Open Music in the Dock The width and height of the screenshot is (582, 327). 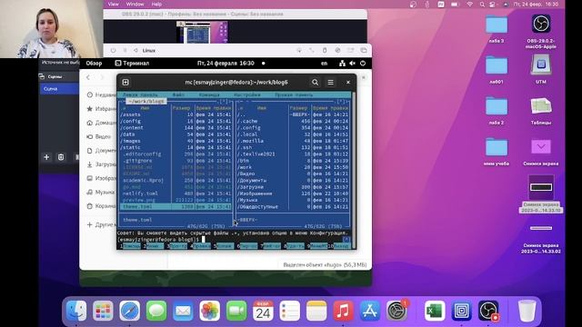click(x=344, y=311)
